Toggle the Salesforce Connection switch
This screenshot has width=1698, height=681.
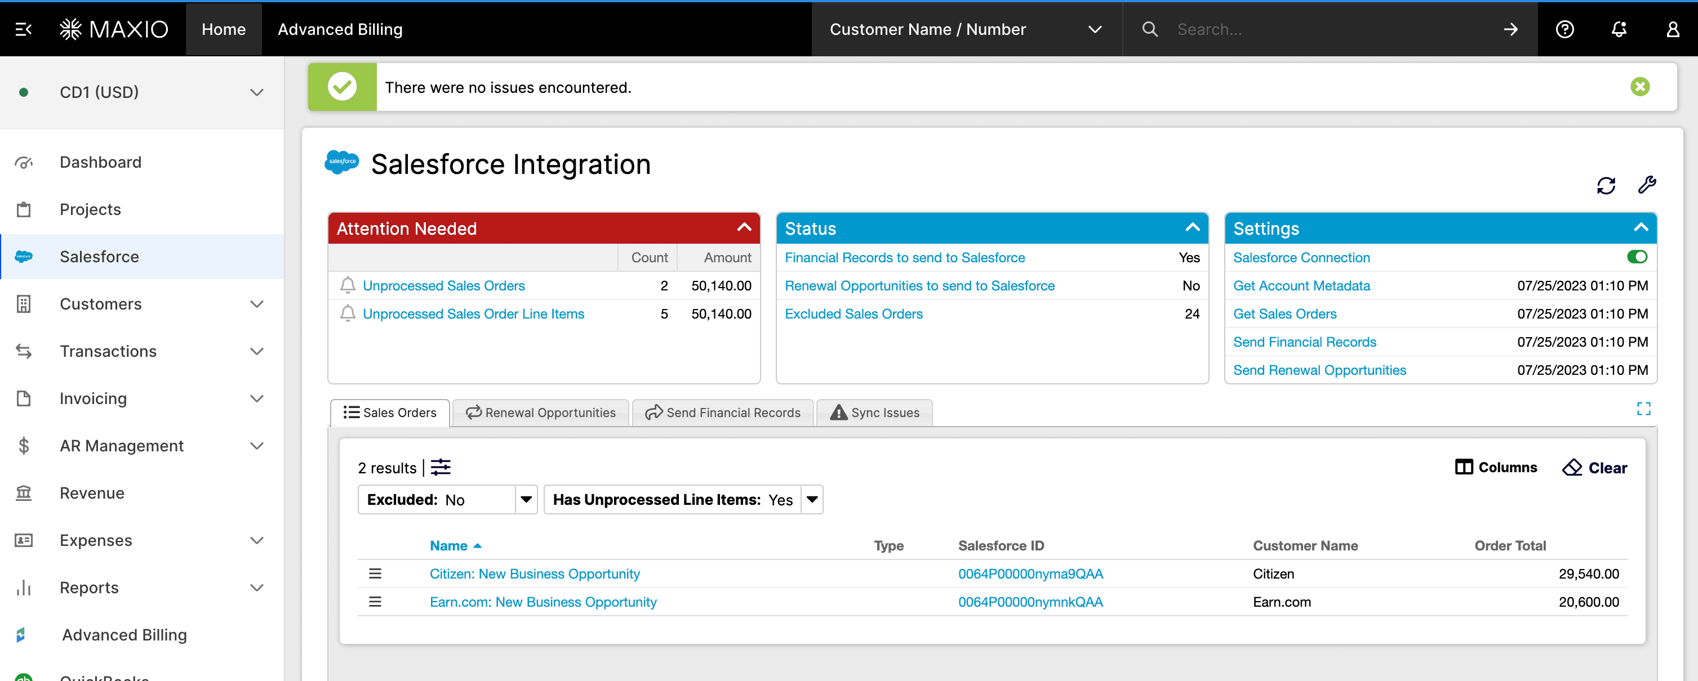[1637, 257]
